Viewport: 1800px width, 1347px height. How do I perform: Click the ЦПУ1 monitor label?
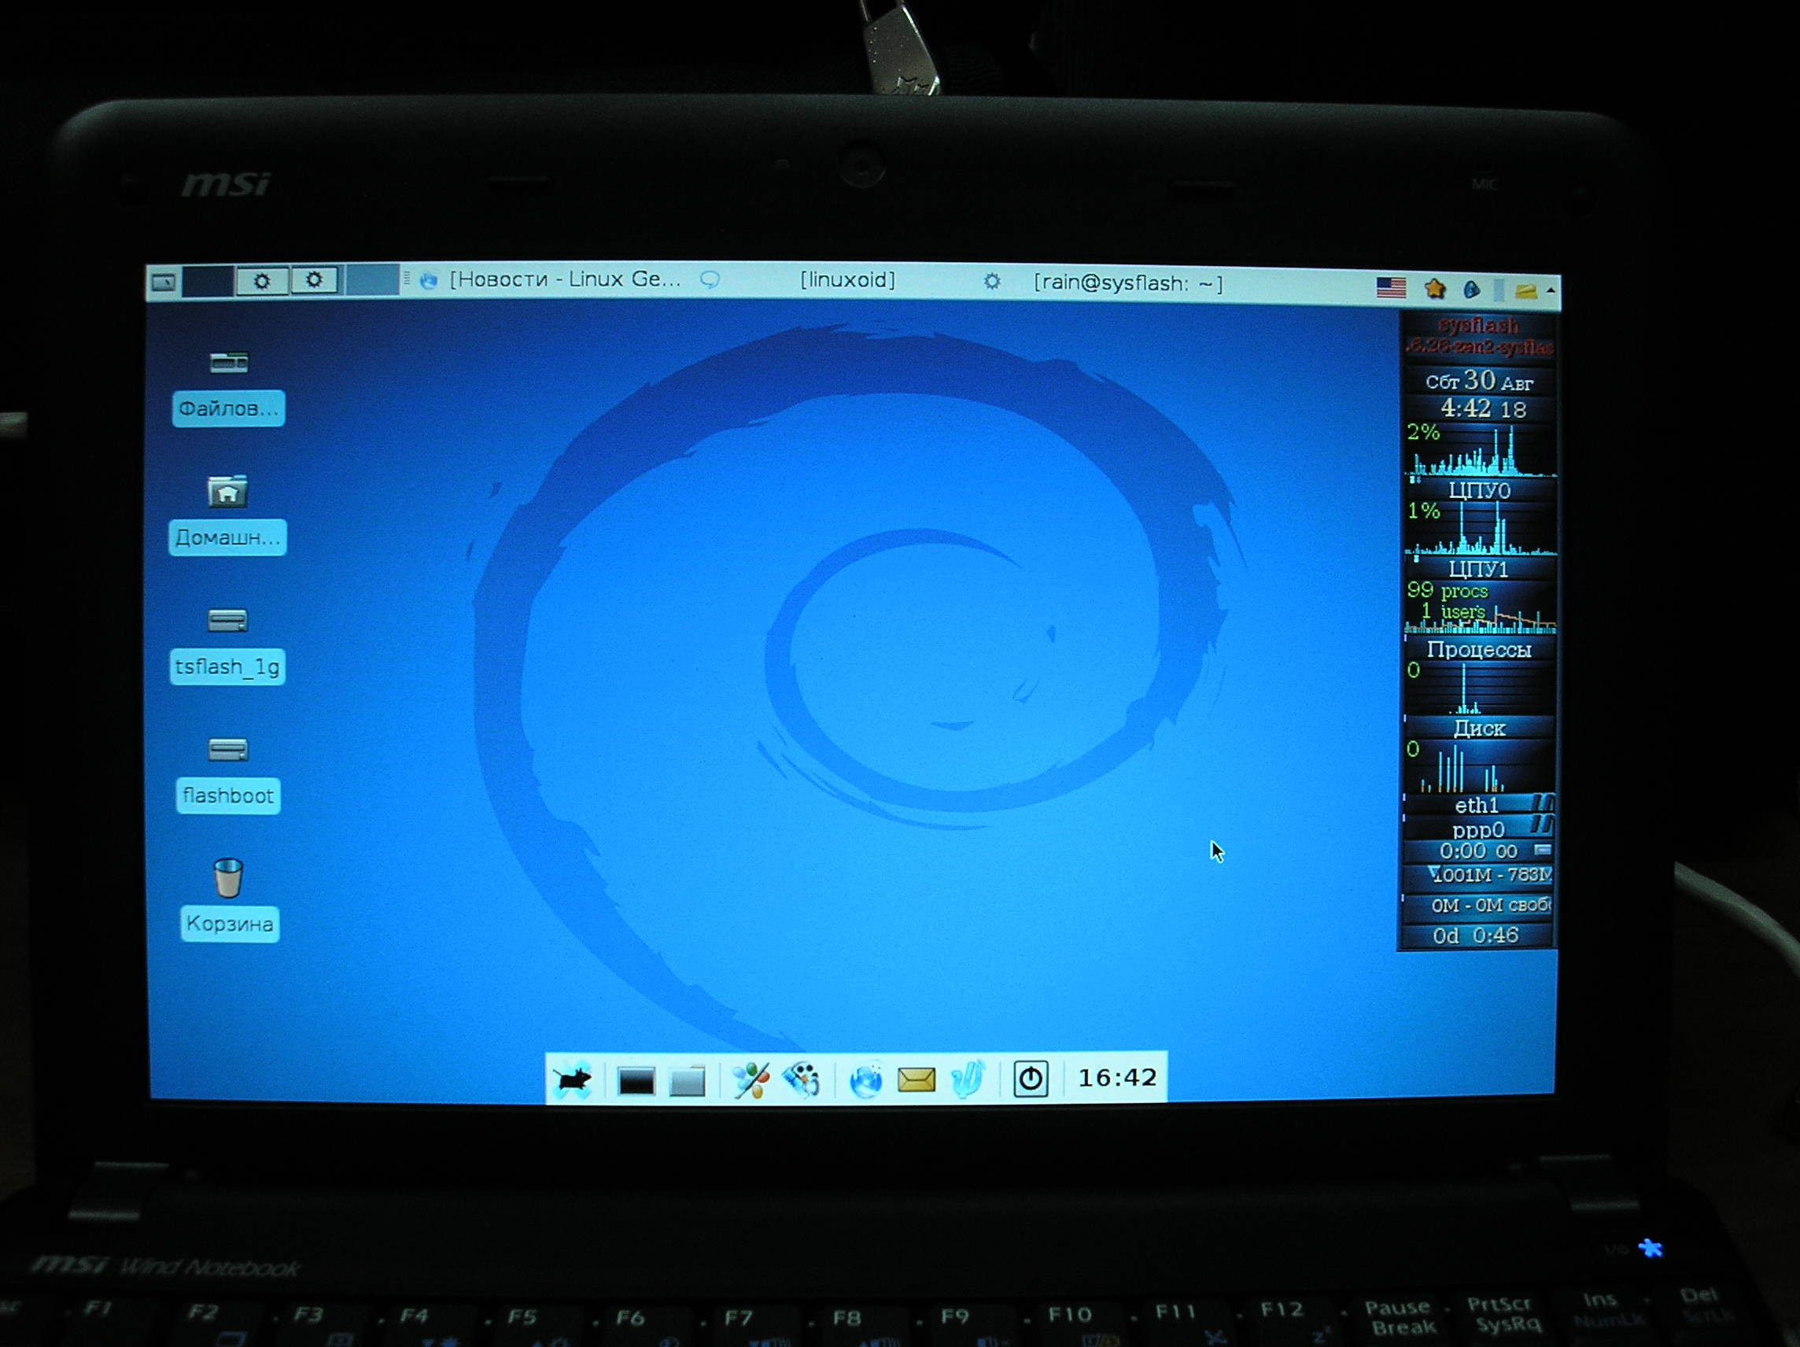(1479, 569)
